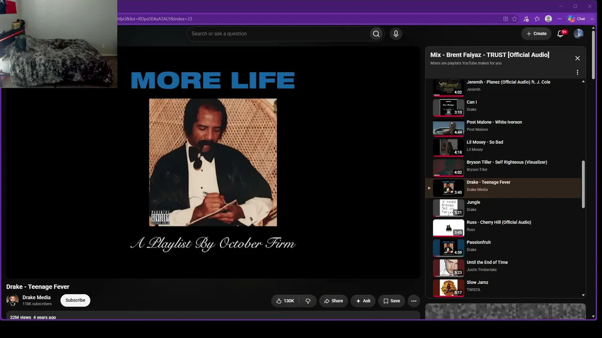
Task: Click the Create button
Action: pyautogui.click(x=536, y=34)
